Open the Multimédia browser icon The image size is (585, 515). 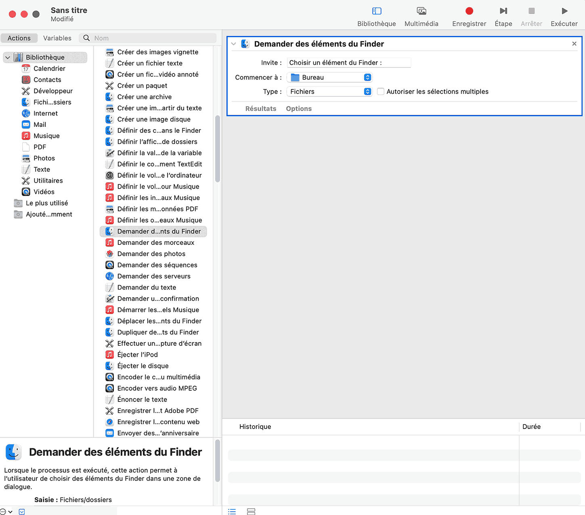[421, 11]
